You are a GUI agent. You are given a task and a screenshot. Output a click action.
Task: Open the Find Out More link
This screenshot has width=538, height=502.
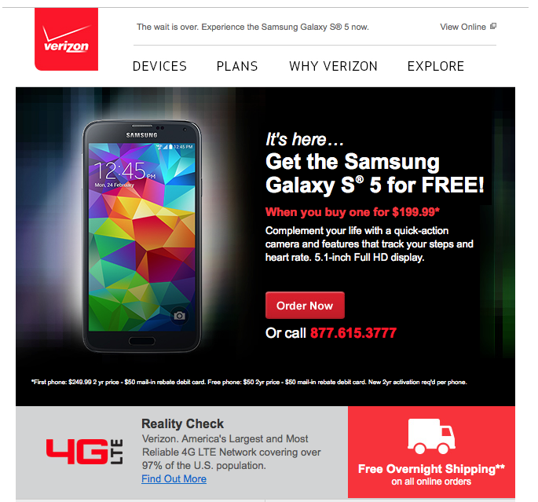point(174,478)
